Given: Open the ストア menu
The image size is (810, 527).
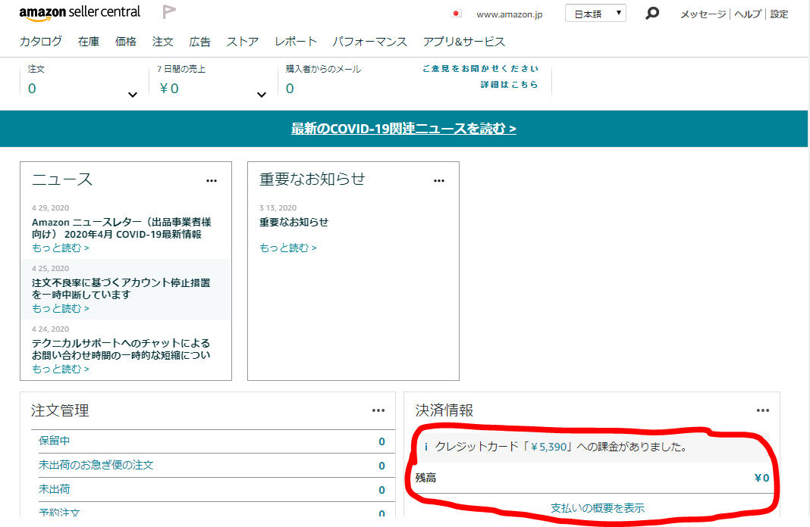Looking at the screenshot, I should pos(242,42).
